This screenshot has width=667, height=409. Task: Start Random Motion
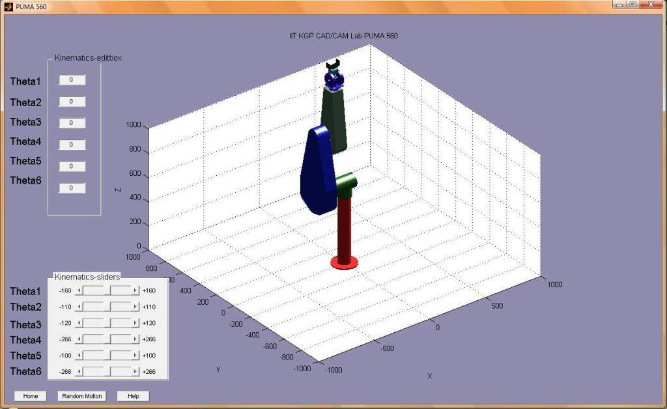(x=81, y=396)
